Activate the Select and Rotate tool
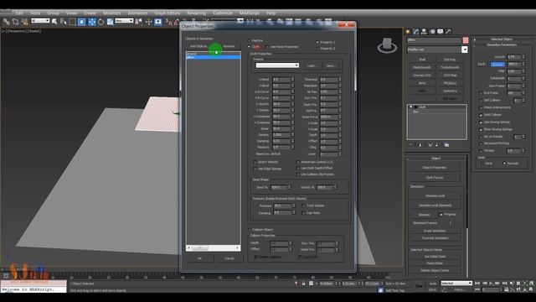 coord(100,22)
